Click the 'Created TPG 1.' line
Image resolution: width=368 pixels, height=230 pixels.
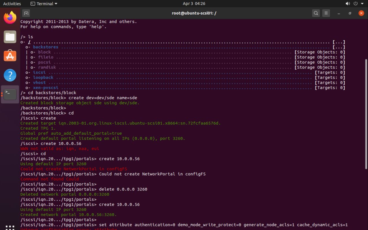click(x=38, y=128)
